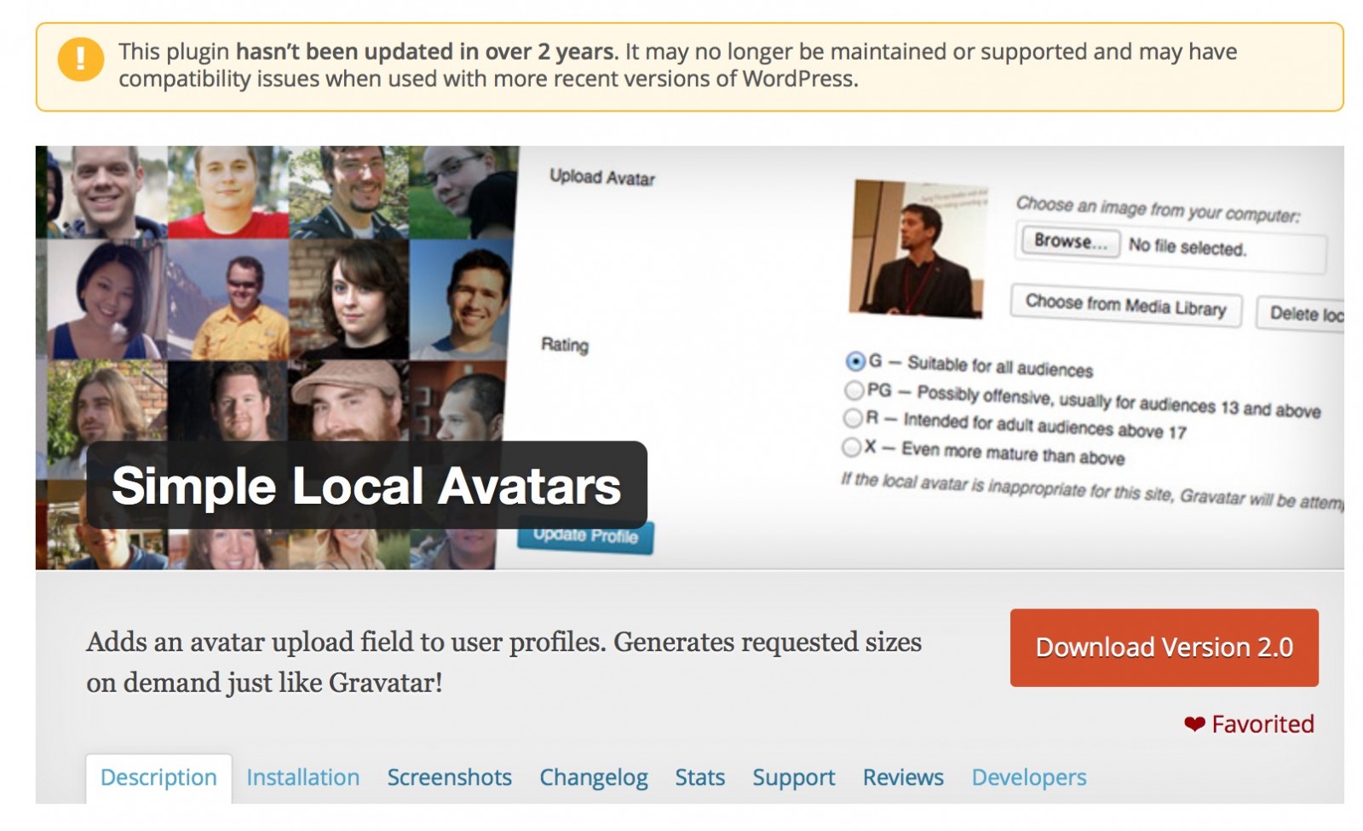
Task: Click the 'Rating' label
Action: (565, 345)
